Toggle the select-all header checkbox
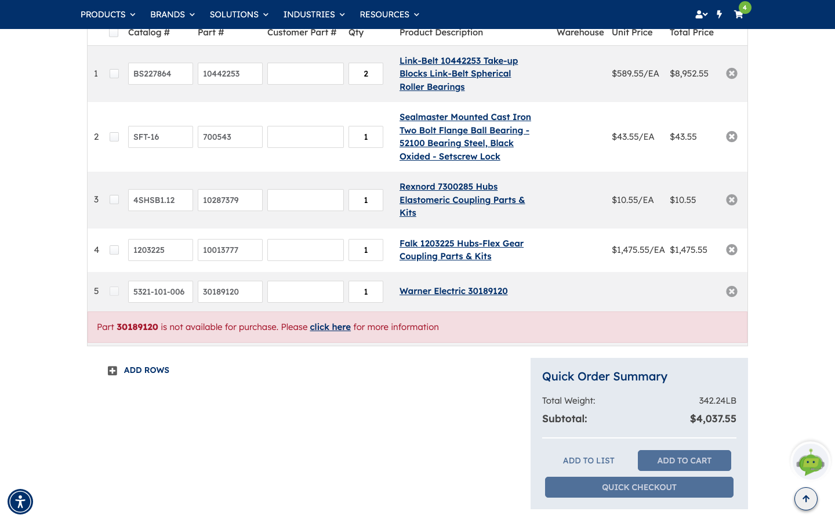 (114, 32)
